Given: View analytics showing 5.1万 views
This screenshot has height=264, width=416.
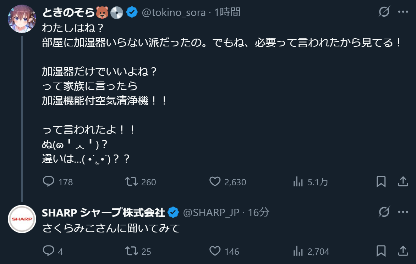Looking at the screenshot, I should (297, 182).
